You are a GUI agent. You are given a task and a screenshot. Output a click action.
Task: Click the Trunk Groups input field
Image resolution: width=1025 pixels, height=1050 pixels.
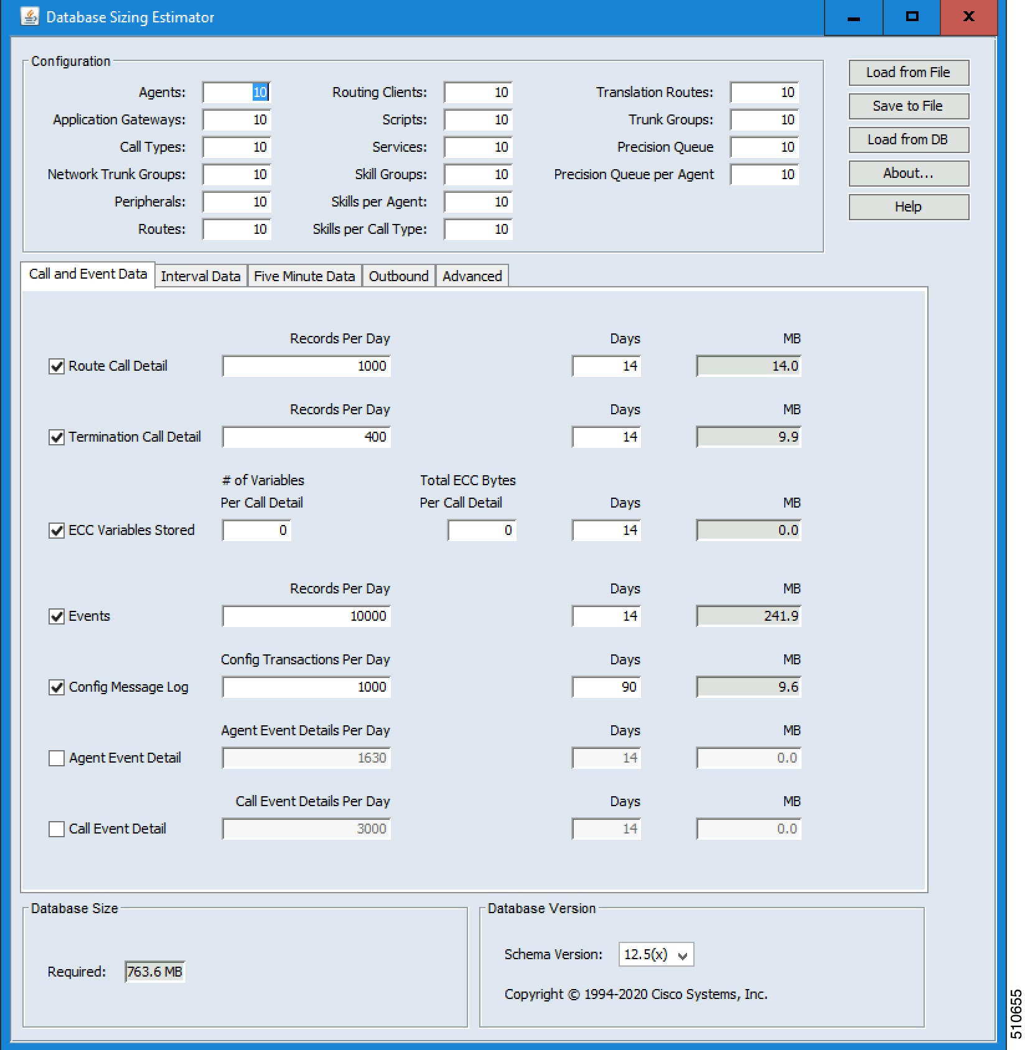pos(764,120)
